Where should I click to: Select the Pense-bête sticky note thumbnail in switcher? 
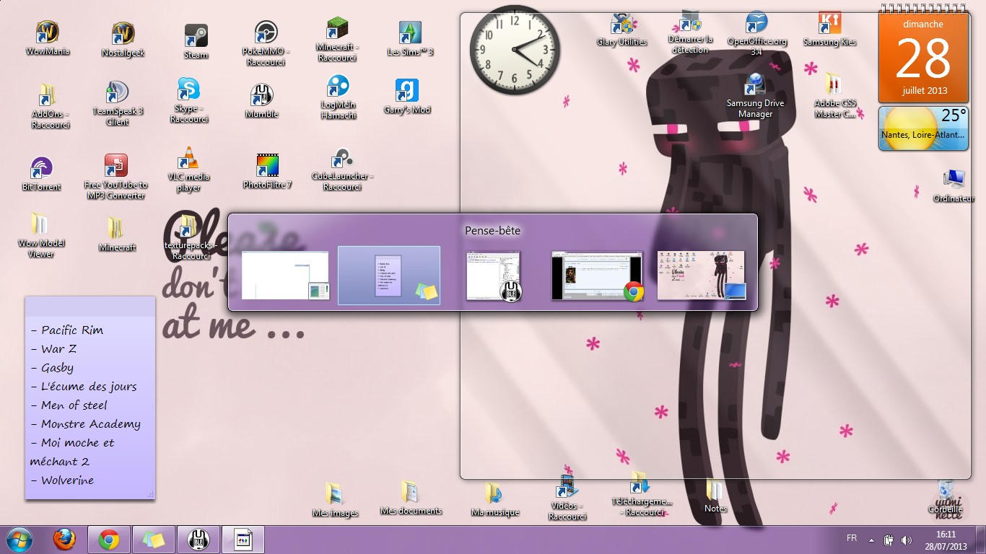coord(389,275)
